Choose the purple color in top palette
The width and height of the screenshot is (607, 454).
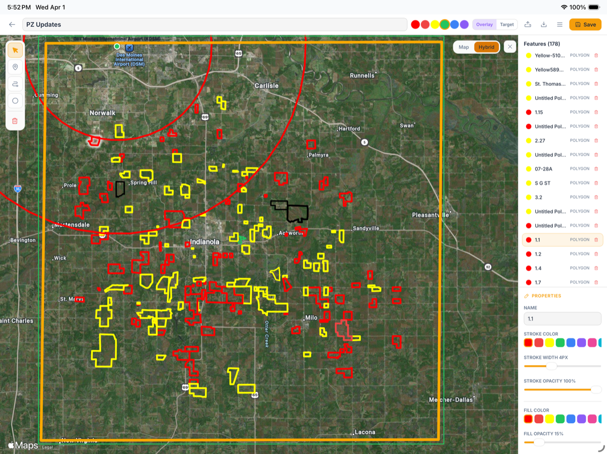coord(464,24)
